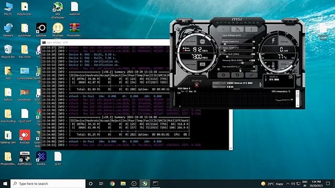Select the Recycle Bin
The width and height of the screenshot is (335, 188).
8,51
